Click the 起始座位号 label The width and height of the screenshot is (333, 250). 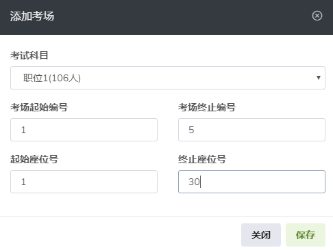click(x=34, y=159)
